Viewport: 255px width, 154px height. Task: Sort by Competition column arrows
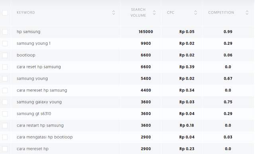pos(247,12)
